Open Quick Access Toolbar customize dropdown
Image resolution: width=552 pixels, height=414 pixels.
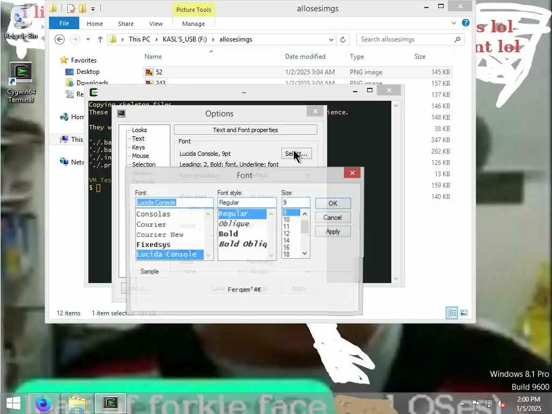pos(93,9)
